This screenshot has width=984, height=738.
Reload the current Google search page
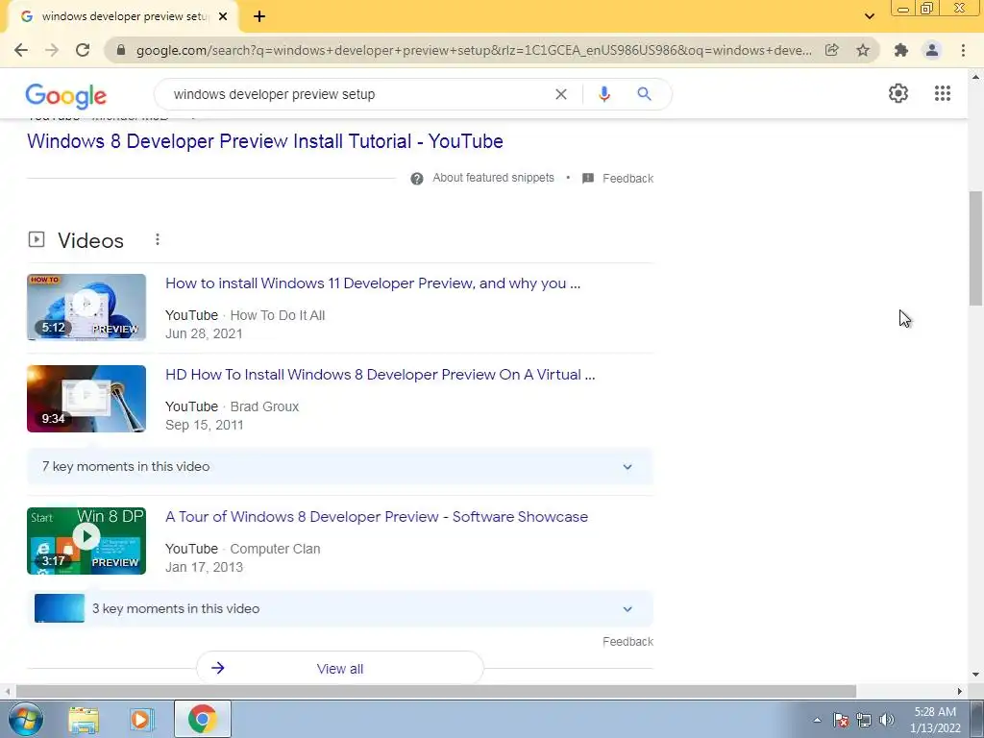[83, 50]
